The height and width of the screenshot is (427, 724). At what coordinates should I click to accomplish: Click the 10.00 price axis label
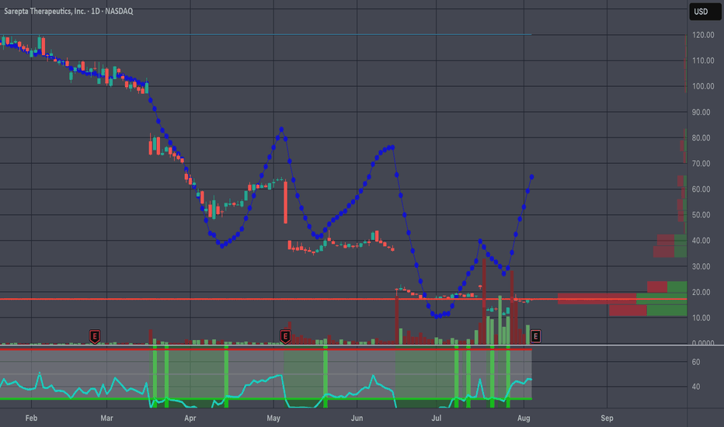[x=701, y=318]
